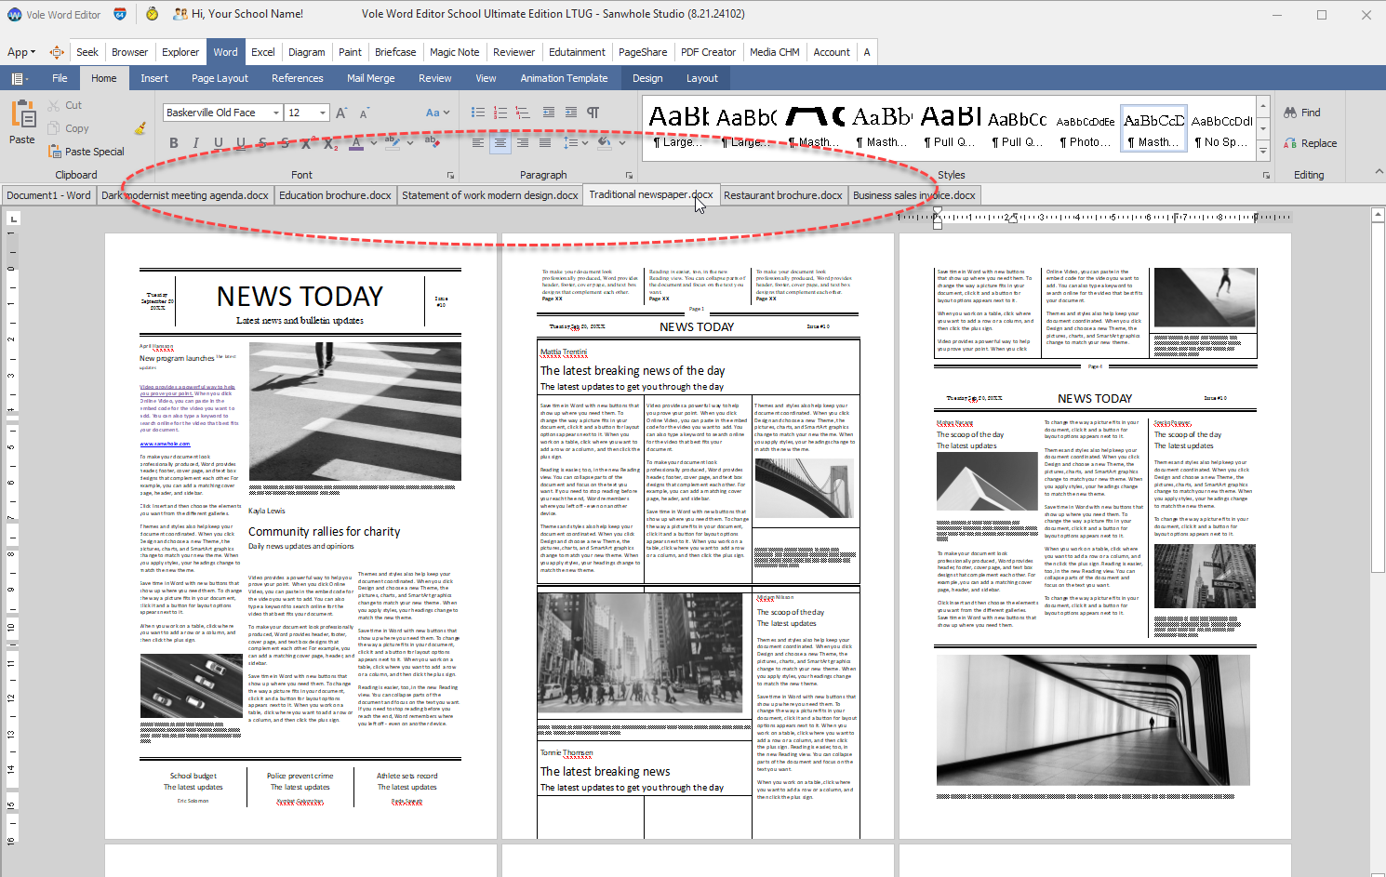Viewport: 1386px width, 877px height.
Task: Open Paragraph dialog launcher
Action: (629, 175)
